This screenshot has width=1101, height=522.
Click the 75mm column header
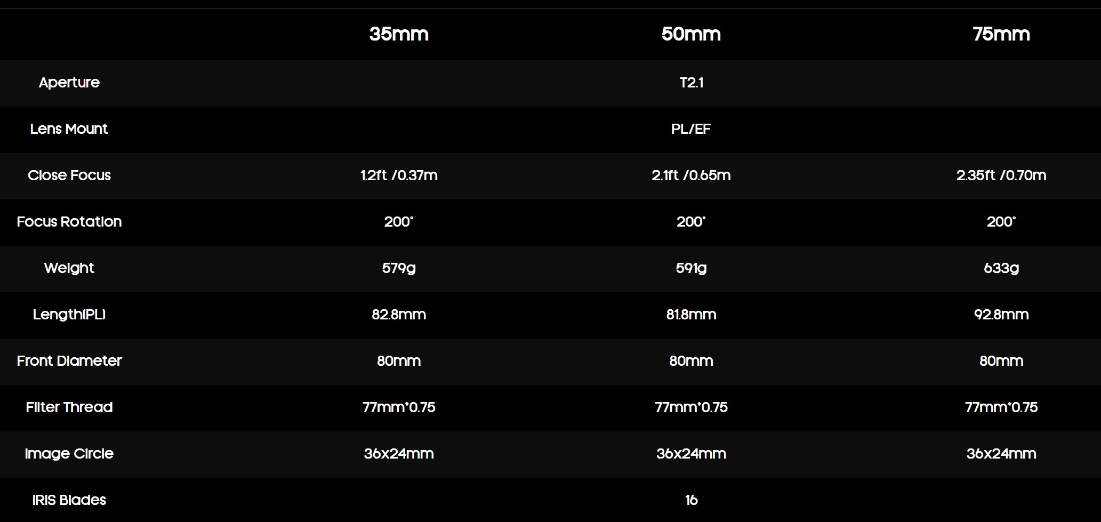(x=1001, y=34)
